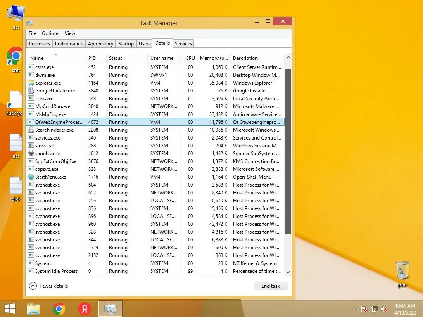Image resolution: width=423 pixels, height=317 pixels.
Task: Open the File menu
Action: coord(32,33)
